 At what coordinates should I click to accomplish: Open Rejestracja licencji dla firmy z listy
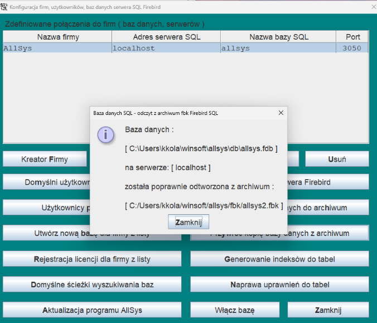92,259
